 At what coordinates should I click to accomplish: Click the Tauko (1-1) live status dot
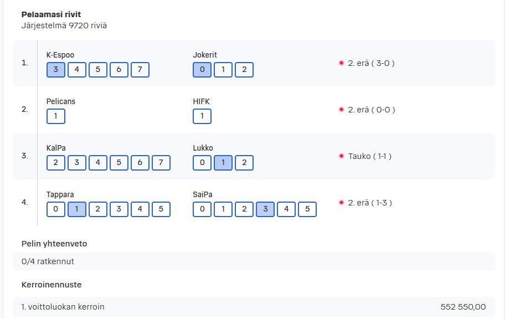(341, 156)
